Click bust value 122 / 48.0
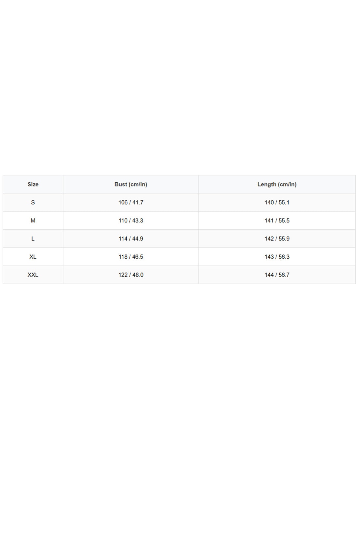Screen dimensions: 358x537 point(131,275)
